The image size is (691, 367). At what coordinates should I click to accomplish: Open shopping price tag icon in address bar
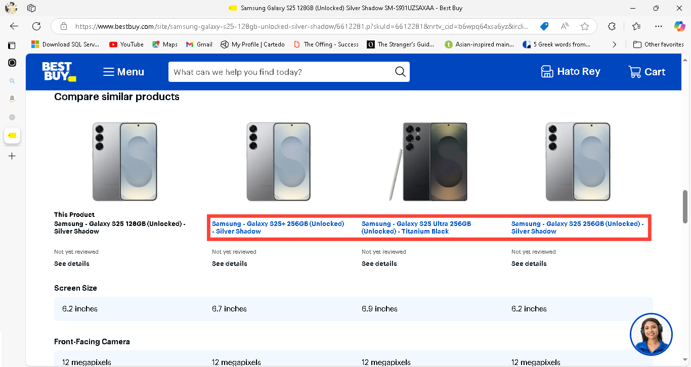pyautogui.click(x=544, y=26)
